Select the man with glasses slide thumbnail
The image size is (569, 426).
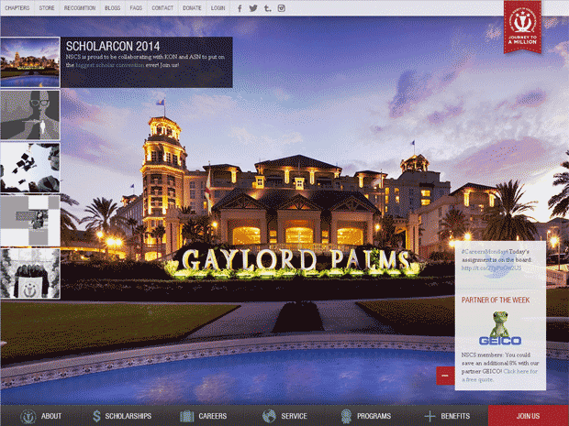(30, 115)
